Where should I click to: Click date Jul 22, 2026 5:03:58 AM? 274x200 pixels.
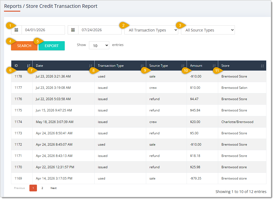(53, 99)
